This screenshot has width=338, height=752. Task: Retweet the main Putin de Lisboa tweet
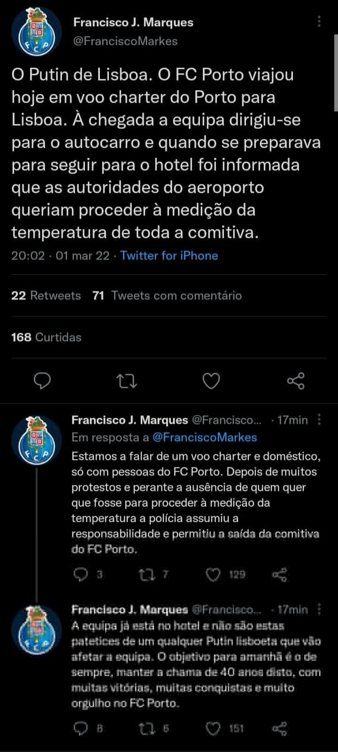(127, 381)
